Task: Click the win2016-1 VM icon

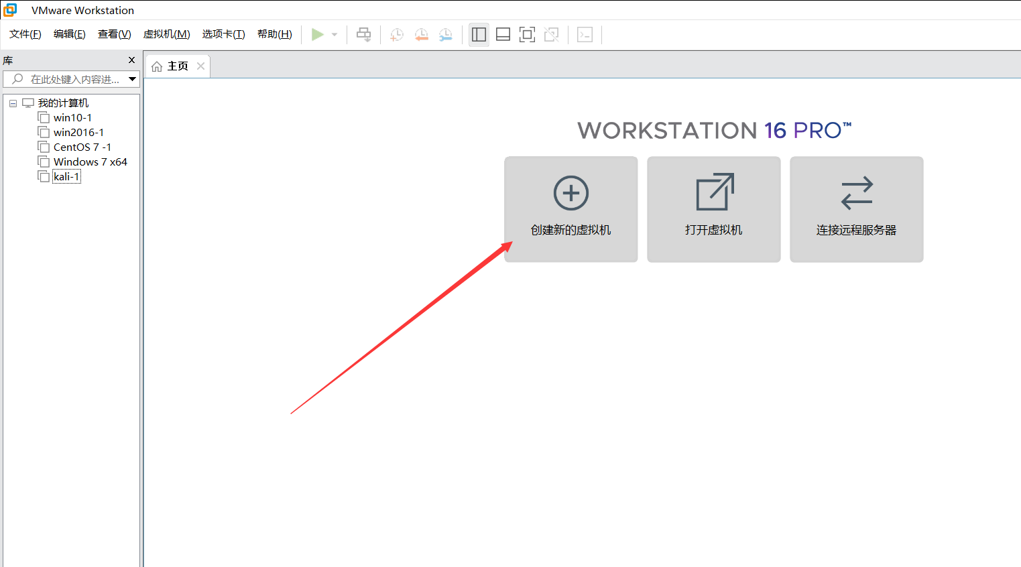Action: coord(44,132)
